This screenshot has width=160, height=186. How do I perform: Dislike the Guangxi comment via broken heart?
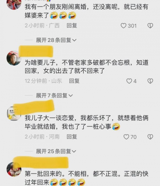click(x=150, y=26)
